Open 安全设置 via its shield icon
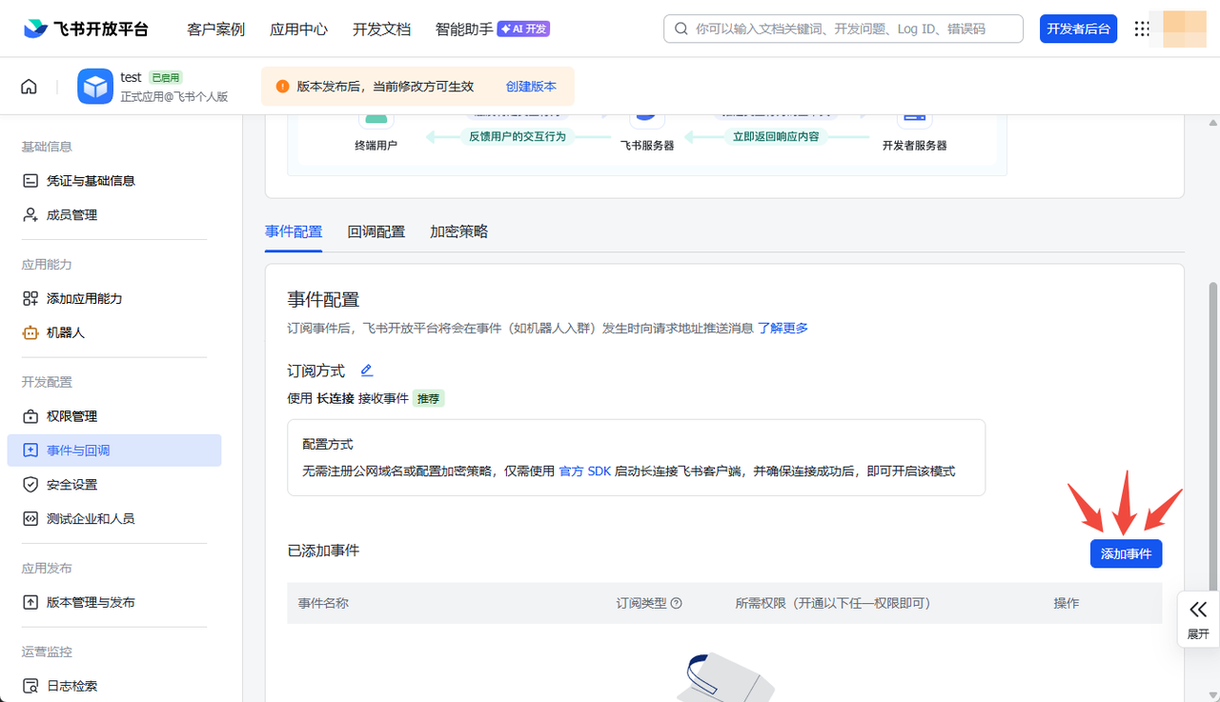This screenshot has width=1220, height=702. [32, 484]
